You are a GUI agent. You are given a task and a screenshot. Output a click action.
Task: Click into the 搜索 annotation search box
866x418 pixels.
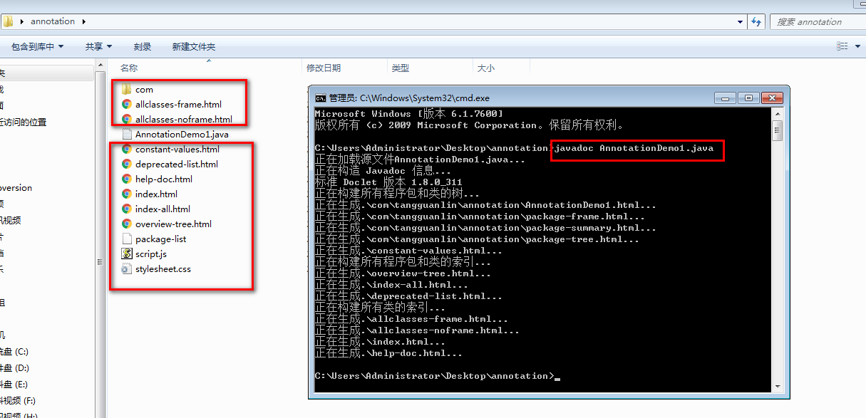pyautogui.click(x=817, y=21)
